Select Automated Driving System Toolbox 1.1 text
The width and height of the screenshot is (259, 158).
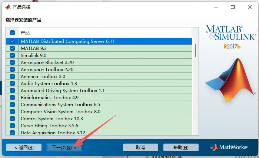click(63, 91)
